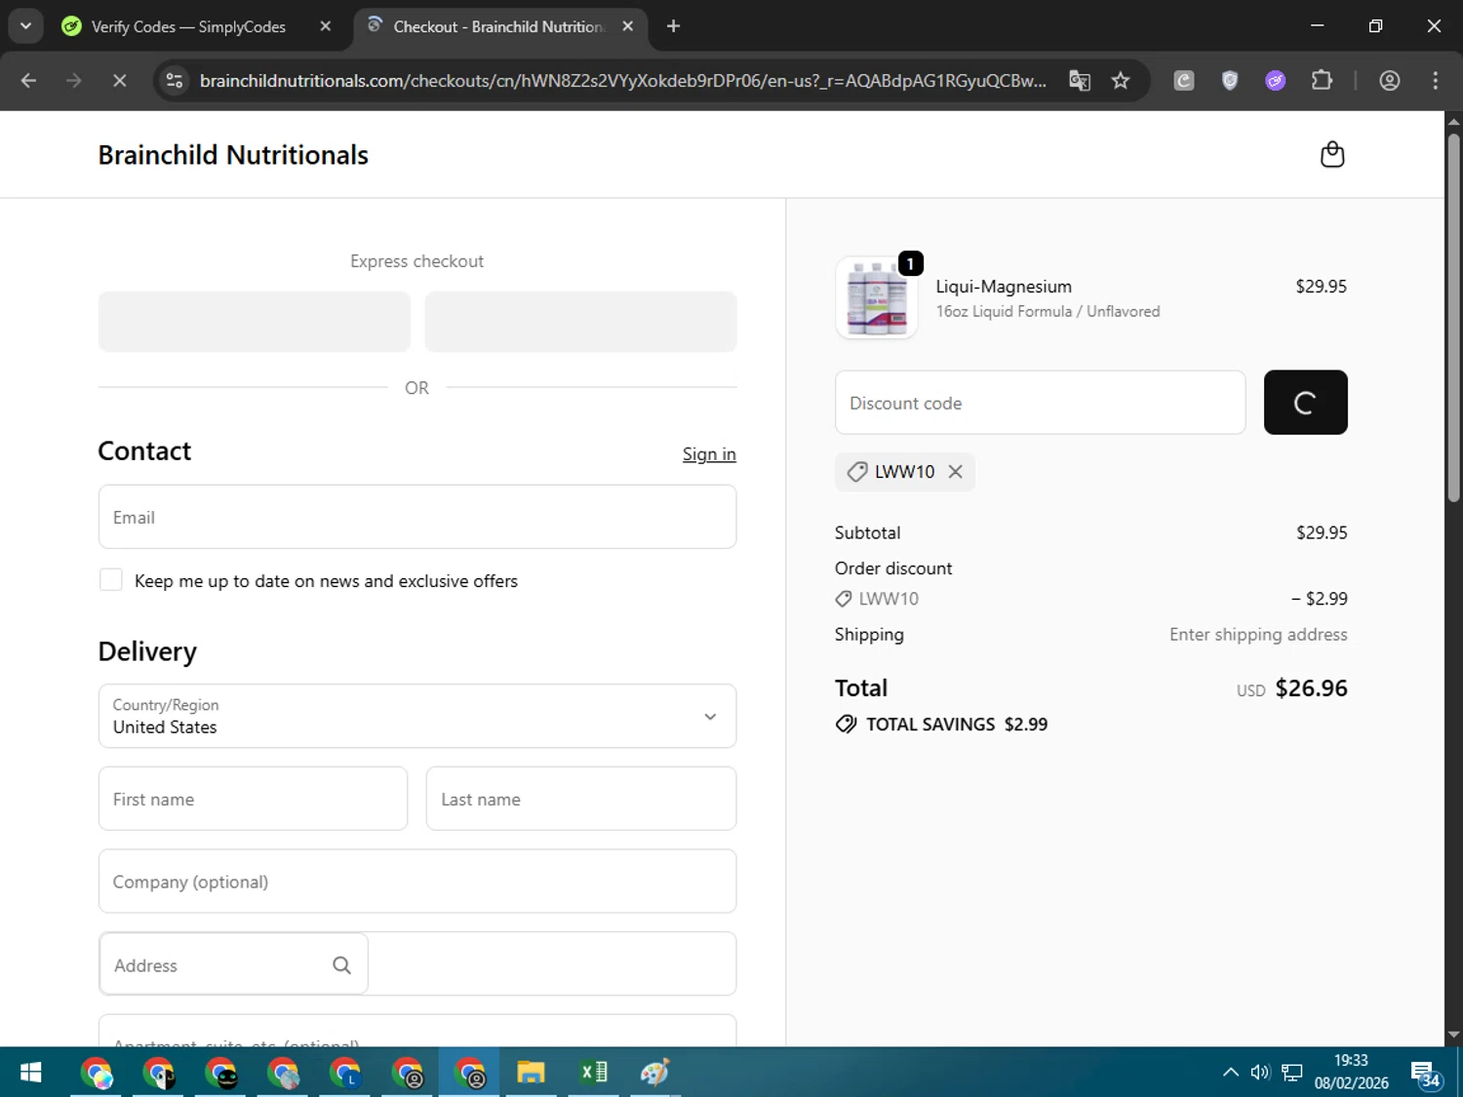Click the Company (optional) field
This screenshot has width=1463, height=1097.
pyautogui.click(x=417, y=882)
